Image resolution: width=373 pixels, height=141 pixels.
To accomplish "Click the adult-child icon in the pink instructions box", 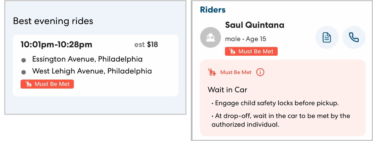I will click(x=212, y=72).
